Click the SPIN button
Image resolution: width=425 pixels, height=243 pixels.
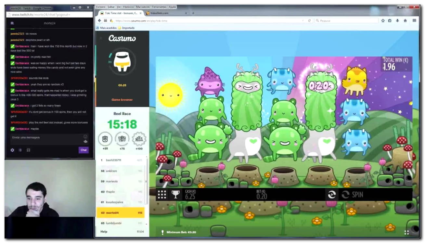[x=352, y=195]
